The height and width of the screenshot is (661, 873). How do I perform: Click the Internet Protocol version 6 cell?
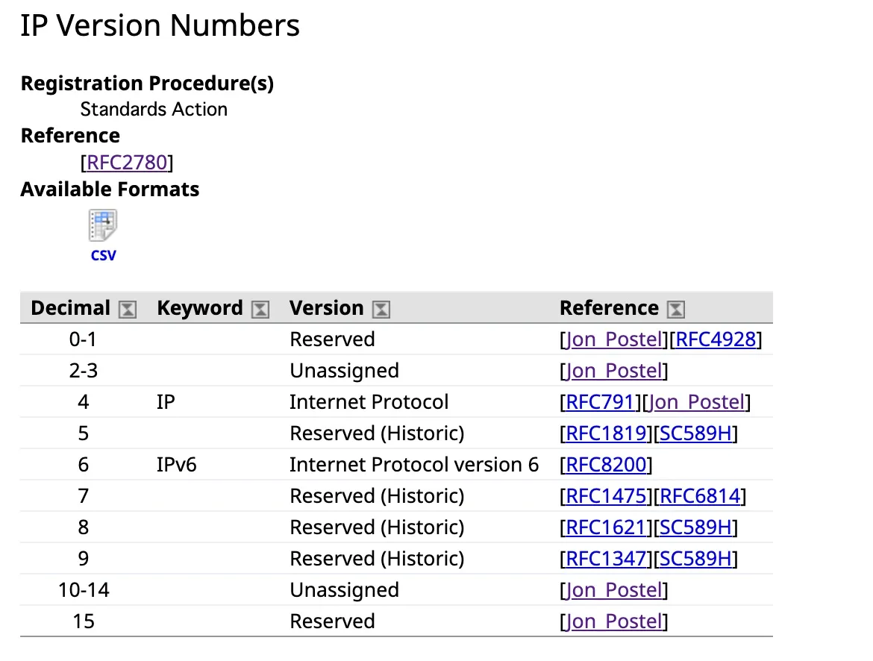(414, 466)
